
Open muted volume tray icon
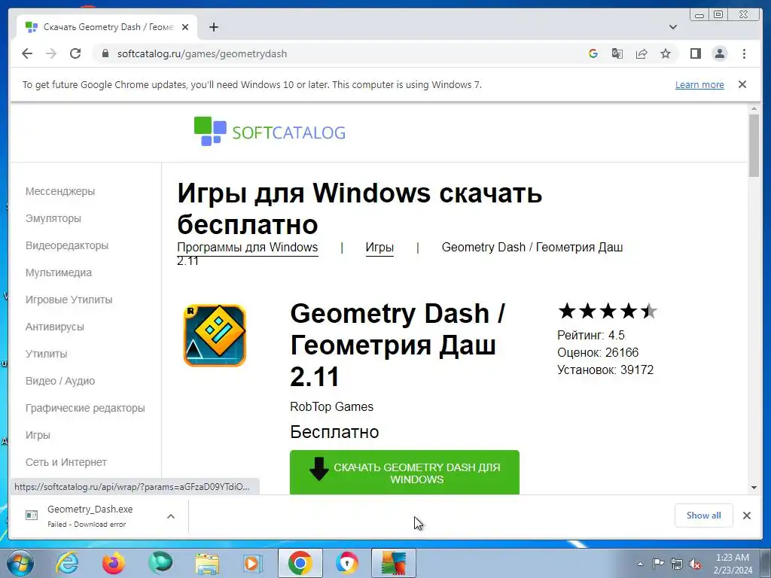(695, 564)
